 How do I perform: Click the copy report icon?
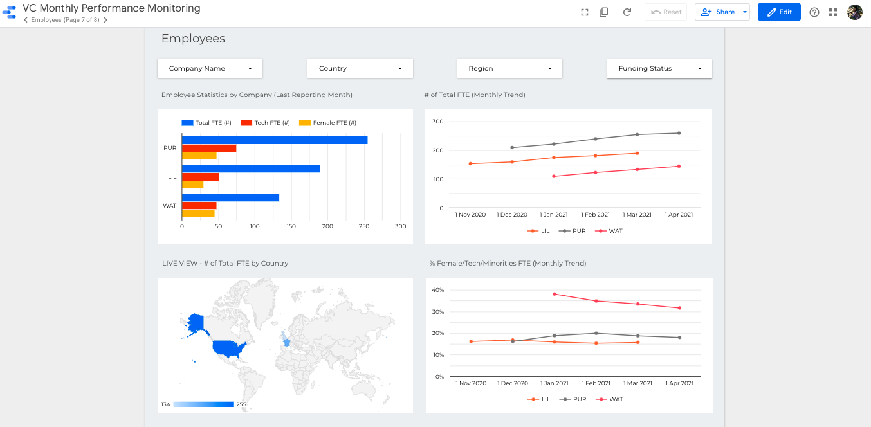603,12
